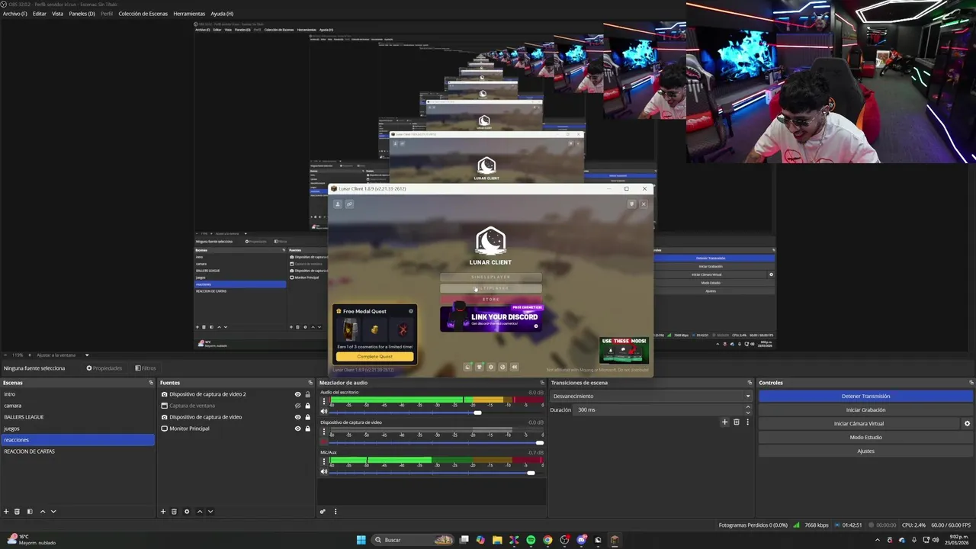Undock the Controles panel icon
Viewport: 976px width, 549px height.
pyautogui.click(x=971, y=383)
